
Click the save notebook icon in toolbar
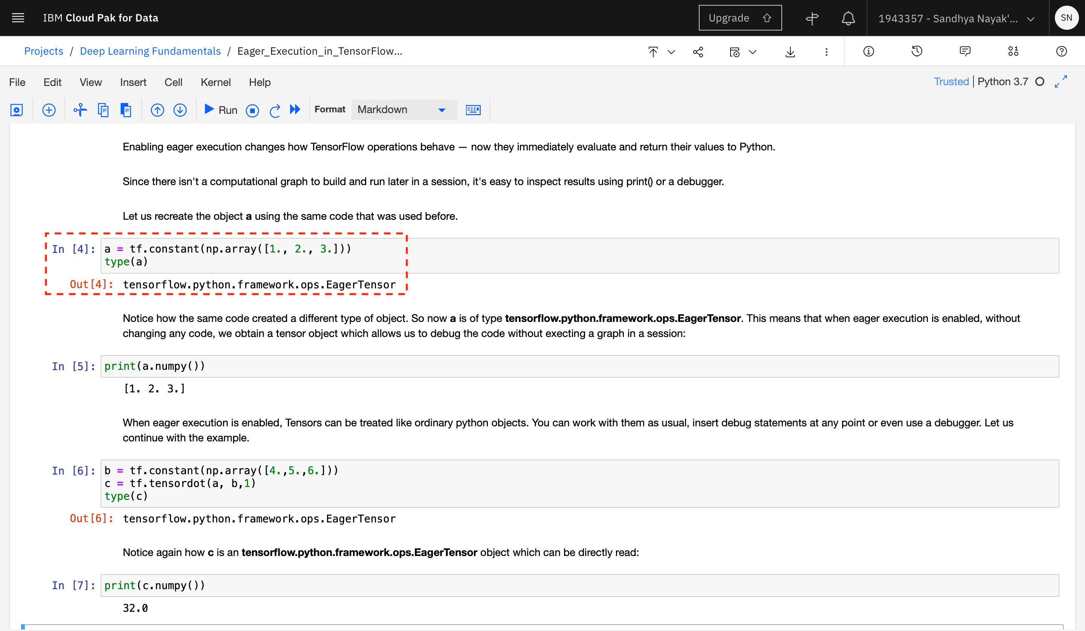coord(16,110)
